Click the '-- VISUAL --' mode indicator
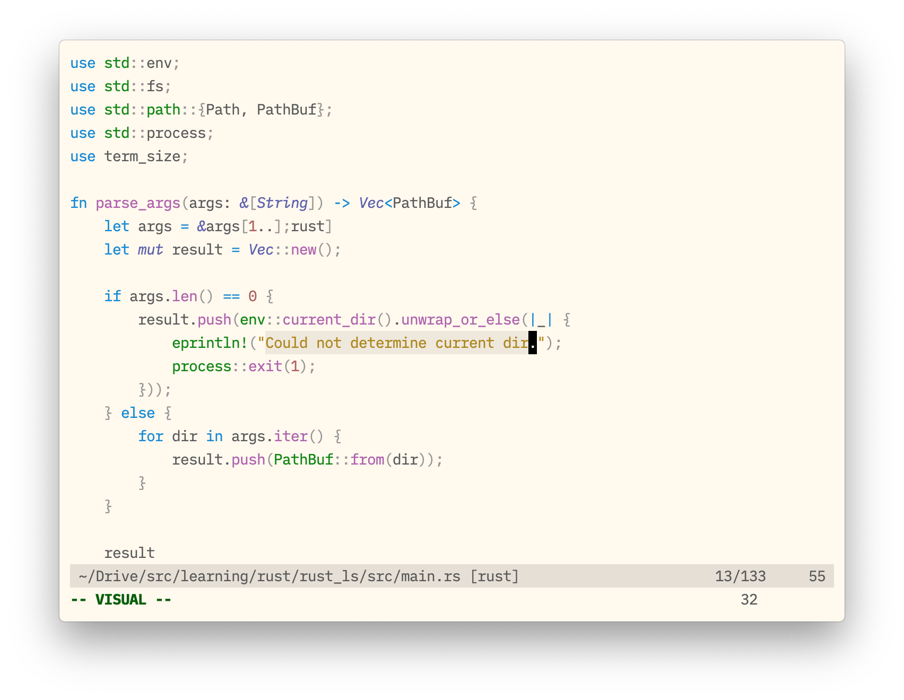Screen dimensions: 904x700 [121, 600]
